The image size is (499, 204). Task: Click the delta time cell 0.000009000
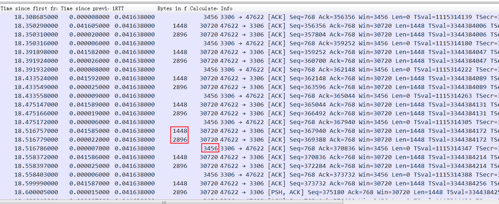[x=89, y=96]
